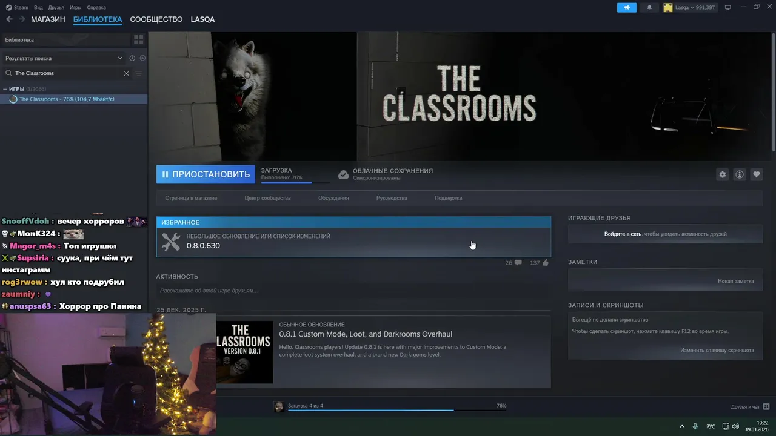
Task: Click the search field with The Classrooms
Action: pyautogui.click(x=67, y=73)
